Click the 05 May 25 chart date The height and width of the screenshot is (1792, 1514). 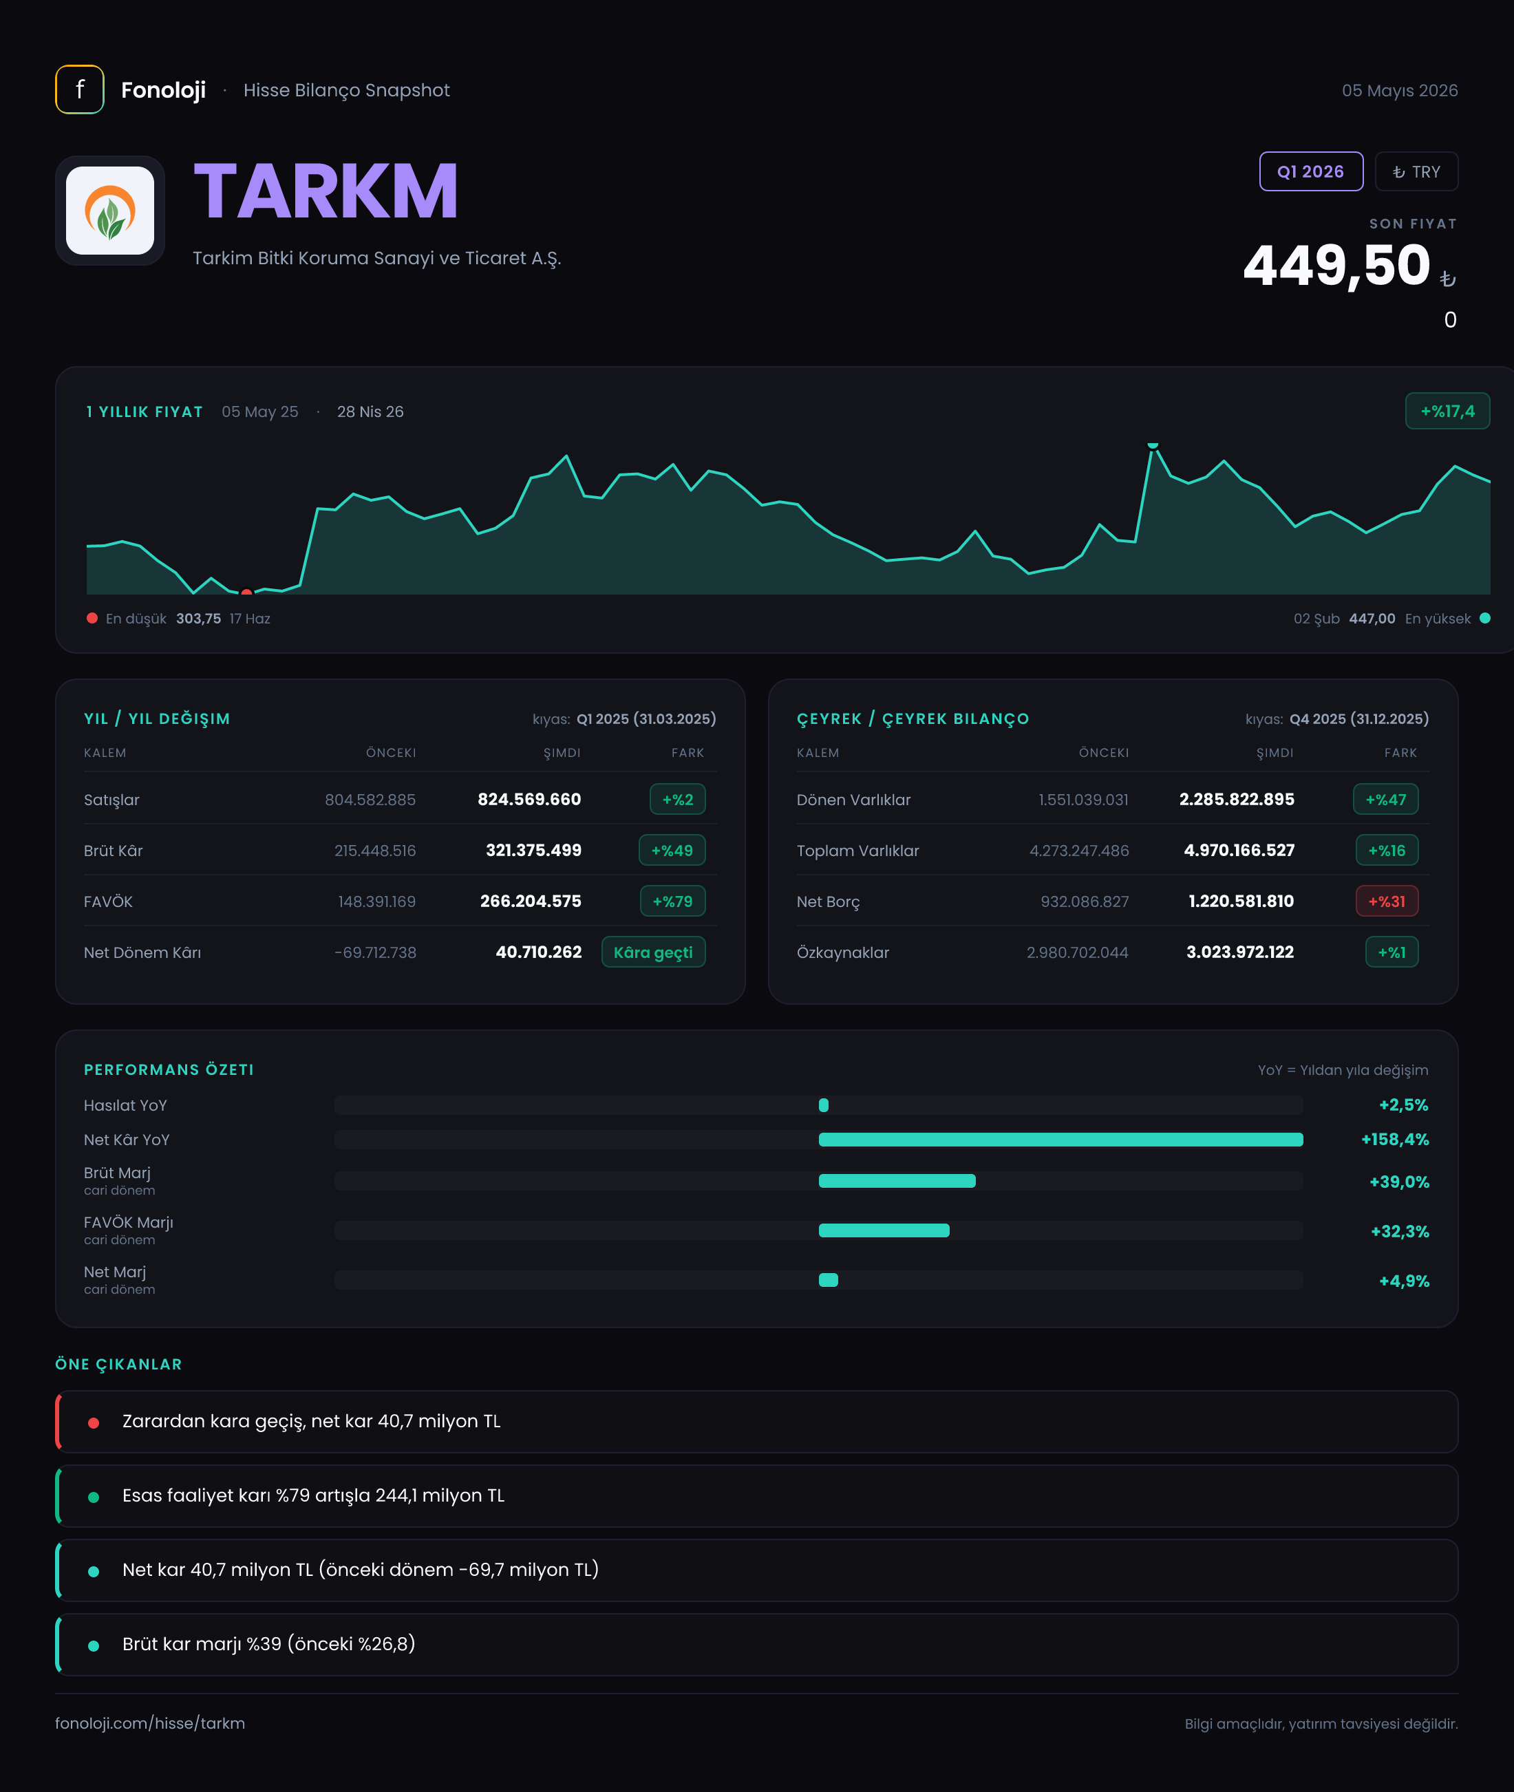click(x=260, y=412)
